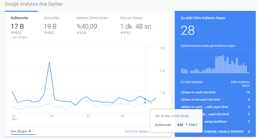Click the 17 B users value

[17, 26]
